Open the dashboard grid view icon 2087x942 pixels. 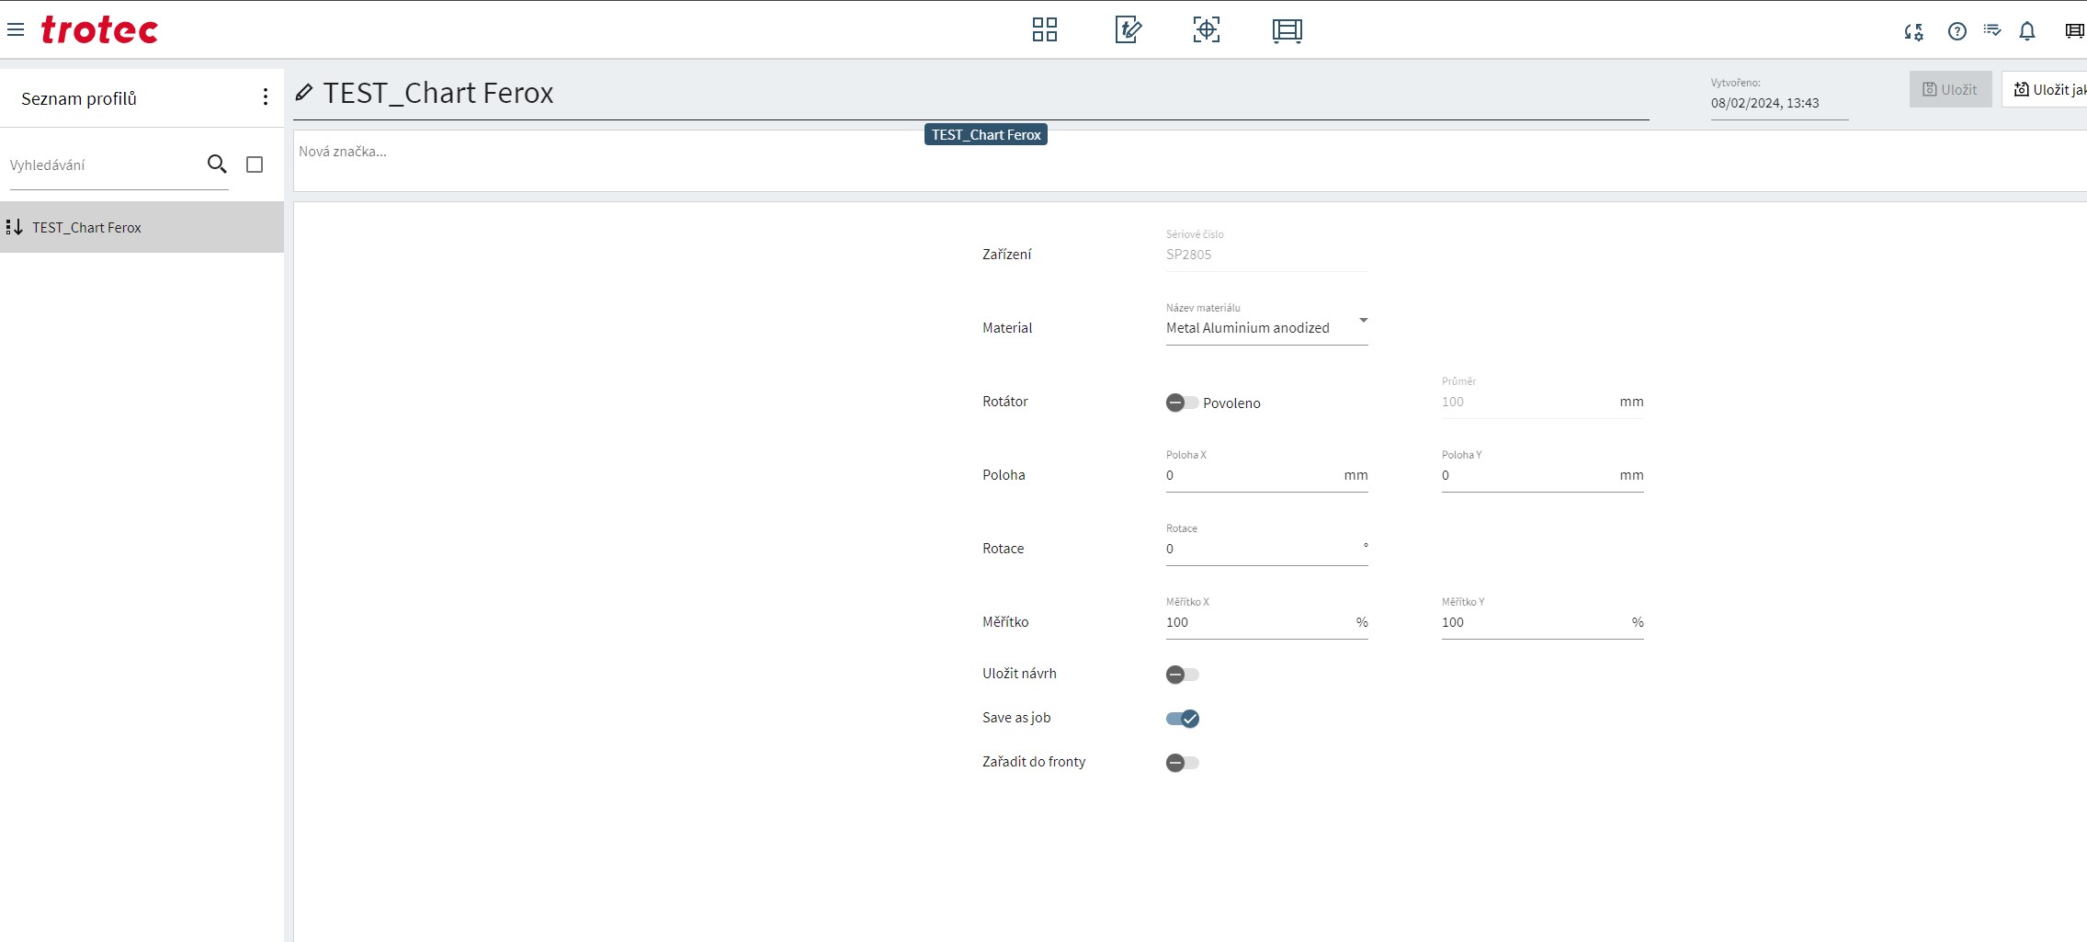tap(1044, 30)
